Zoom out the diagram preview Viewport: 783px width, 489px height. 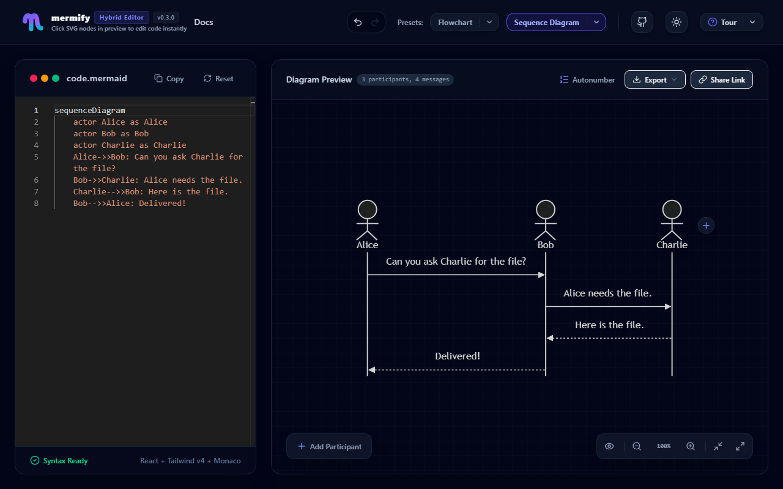point(637,446)
